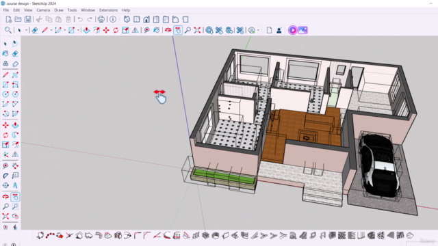This screenshot has height=246, width=438.
Task: Save the model with the floppy disk icon
Action: (x=27, y=19)
